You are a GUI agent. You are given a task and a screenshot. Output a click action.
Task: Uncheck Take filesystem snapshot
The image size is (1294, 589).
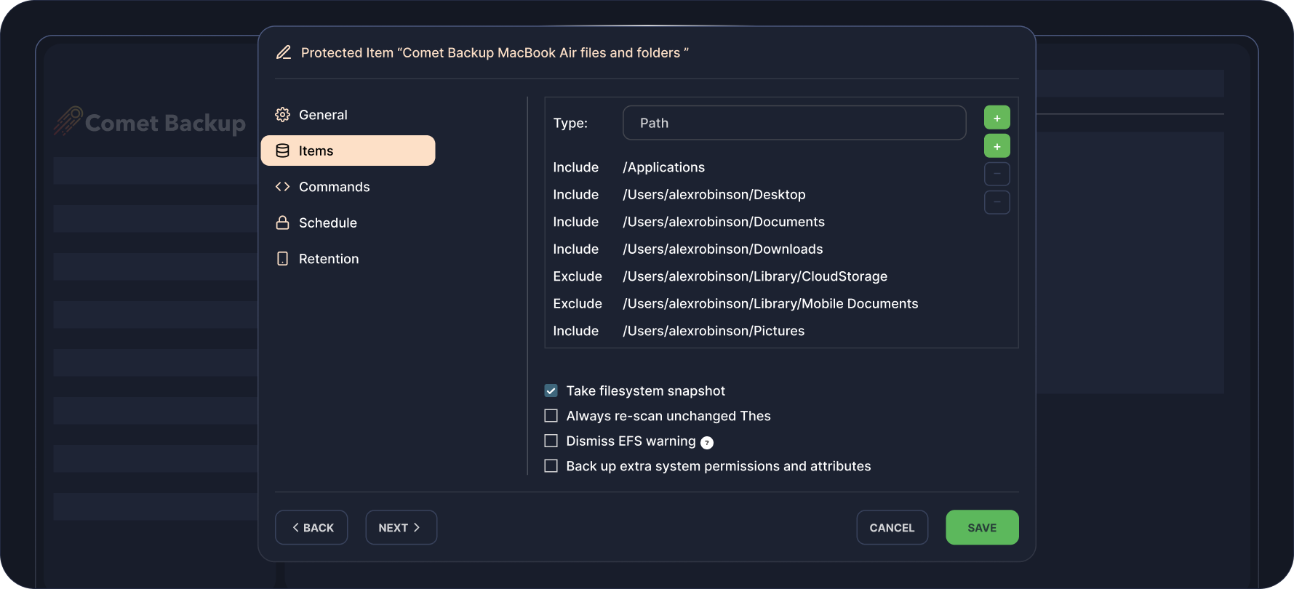(551, 391)
